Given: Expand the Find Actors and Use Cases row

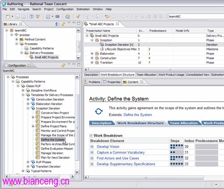Looking at the screenshot, I should (92, 158).
